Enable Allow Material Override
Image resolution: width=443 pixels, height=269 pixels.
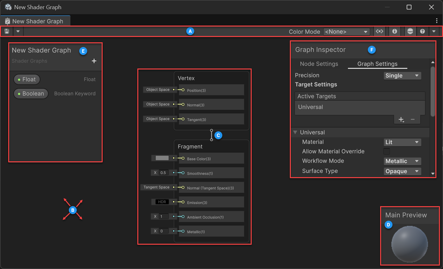point(386,151)
